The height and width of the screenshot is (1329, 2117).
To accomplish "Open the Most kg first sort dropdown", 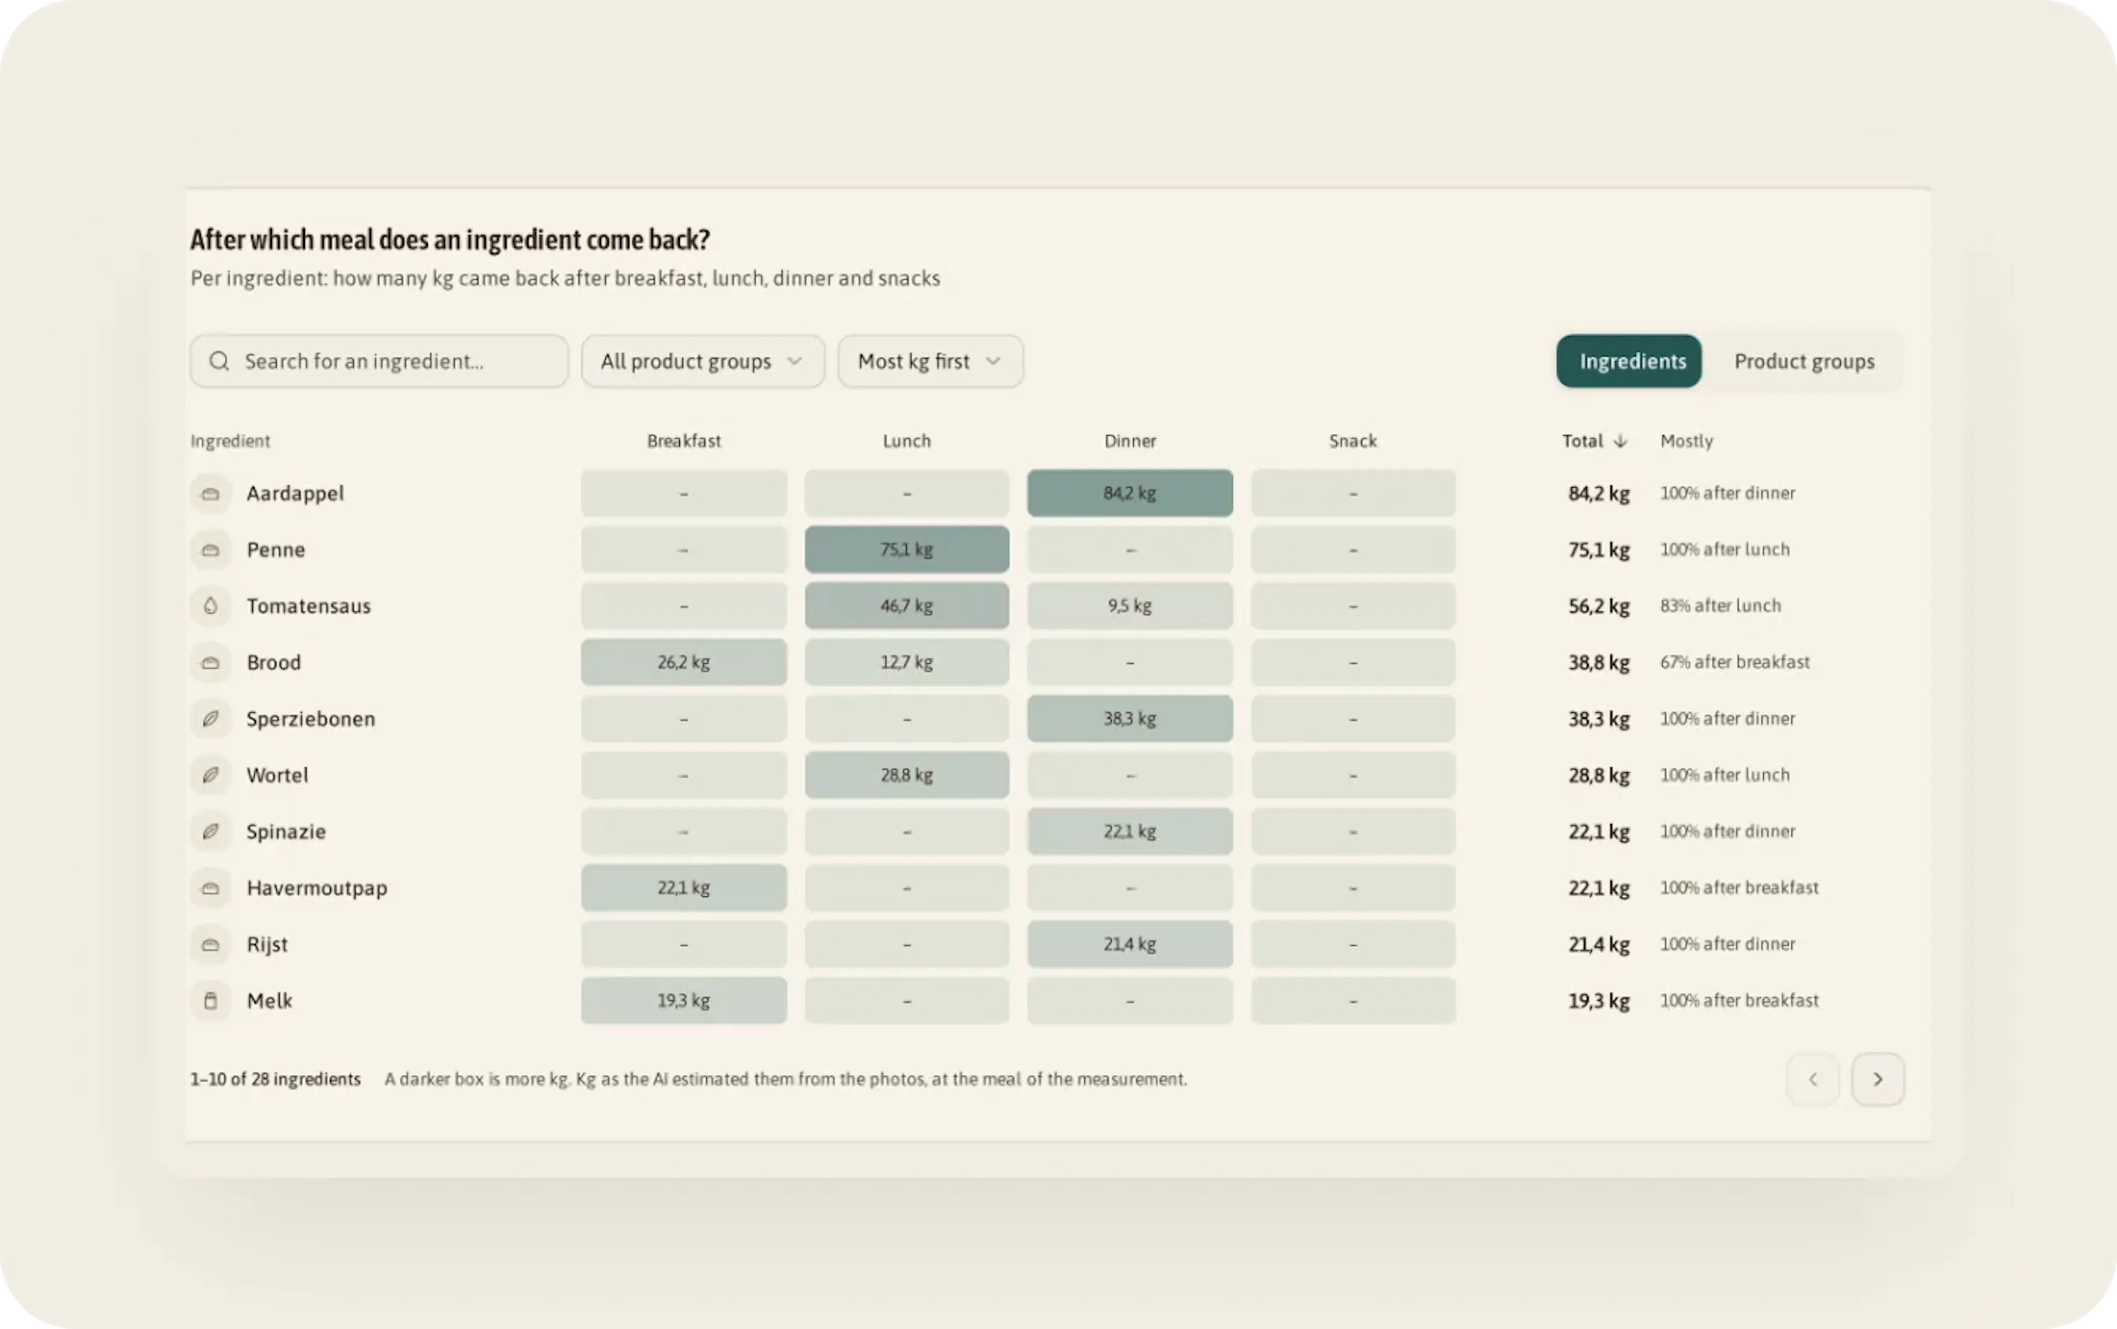I will point(930,361).
